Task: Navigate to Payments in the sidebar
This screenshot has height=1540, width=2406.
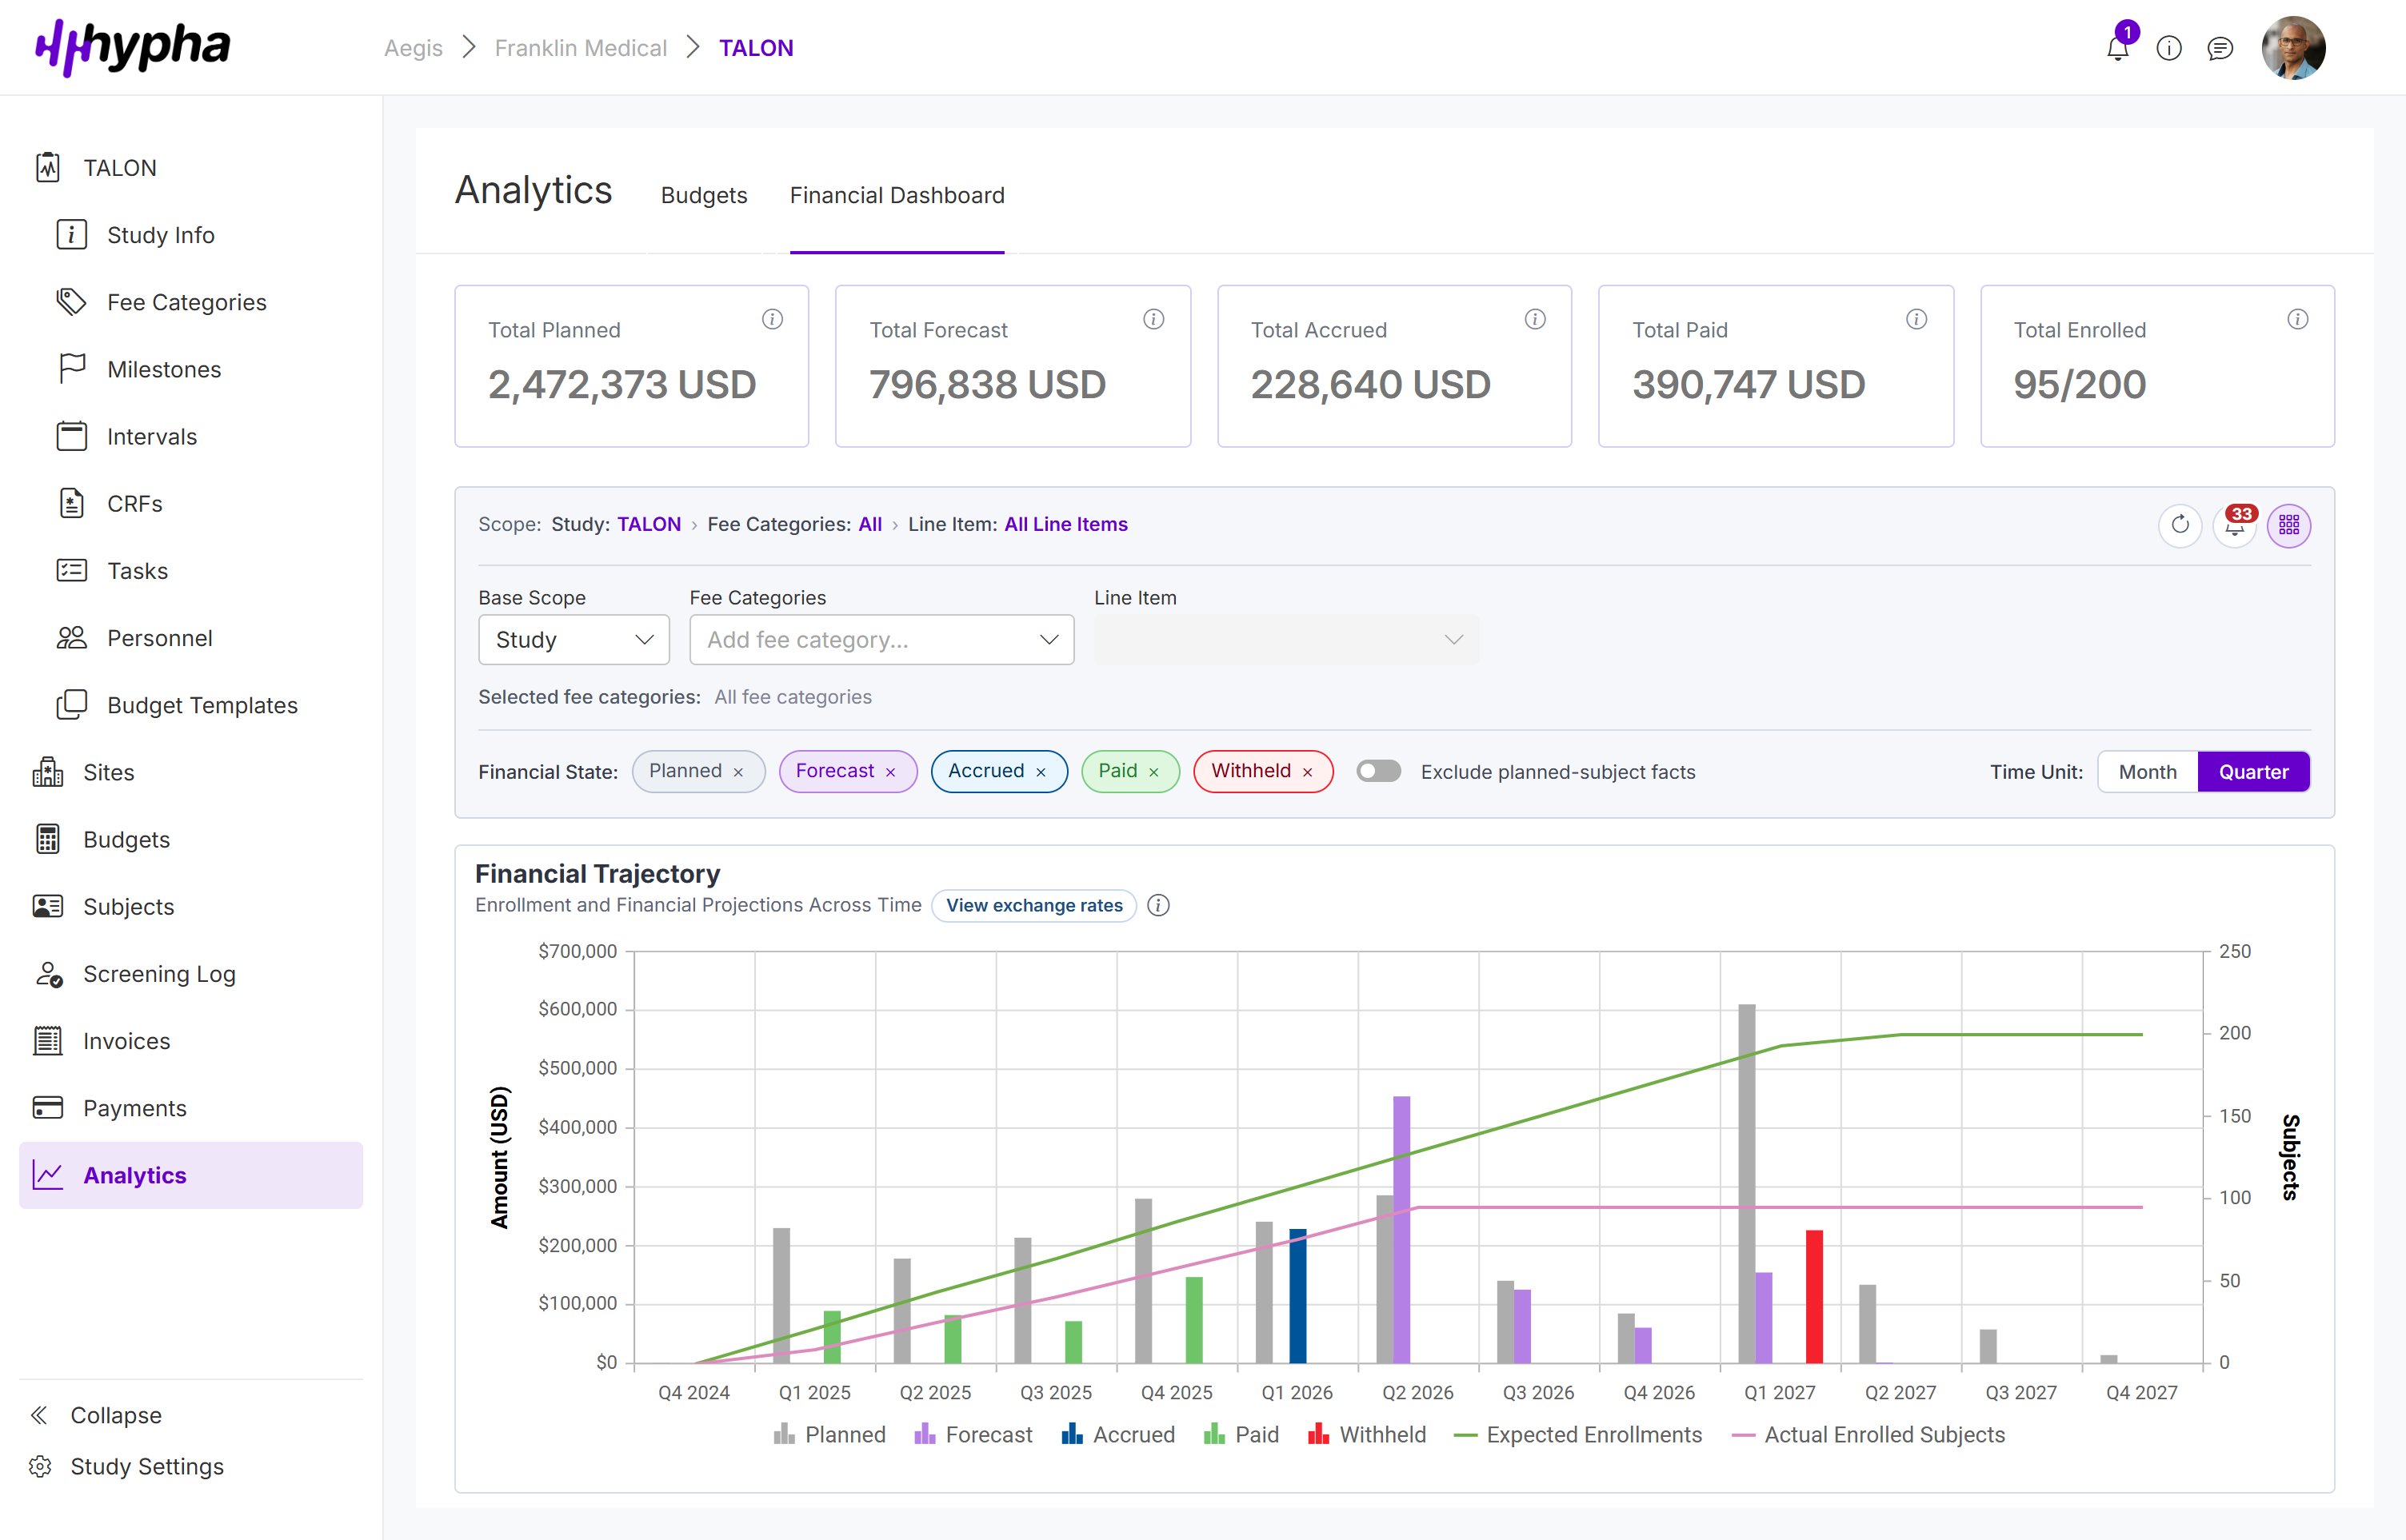Action: [134, 1107]
